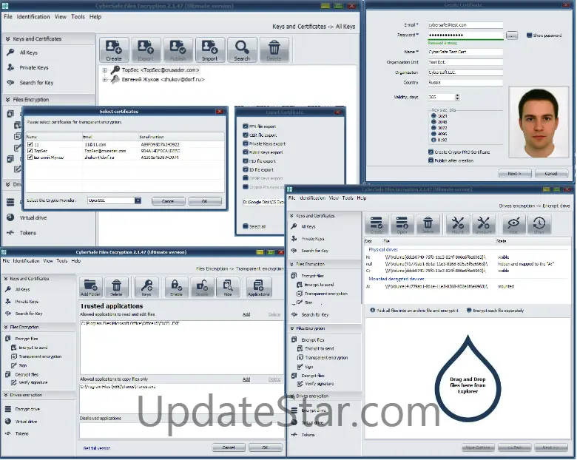Click Delete trash icon in the All Keys window toolbar
This screenshot has width=577, height=460.
pyautogui.click(x=274, y=50)
